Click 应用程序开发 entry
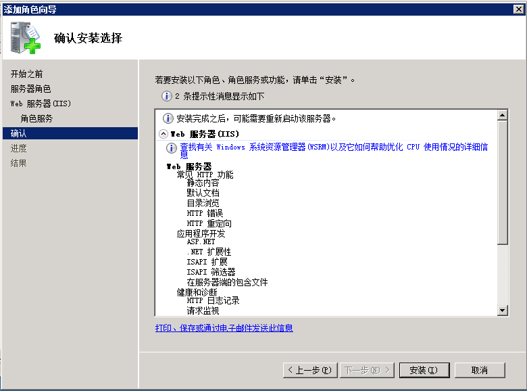Screen dimensions: 527x391 coord(201,233)
